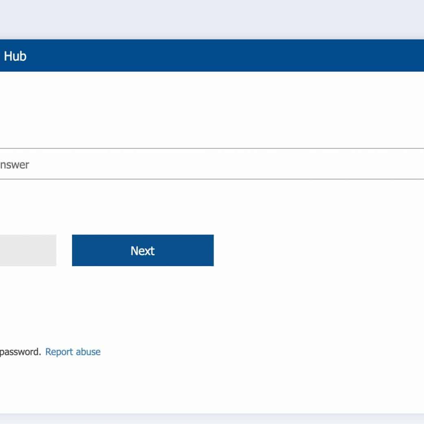Click the Next label text
Image resolution: width=424 pixels, height=424 pixels.
tap(142, 251)
